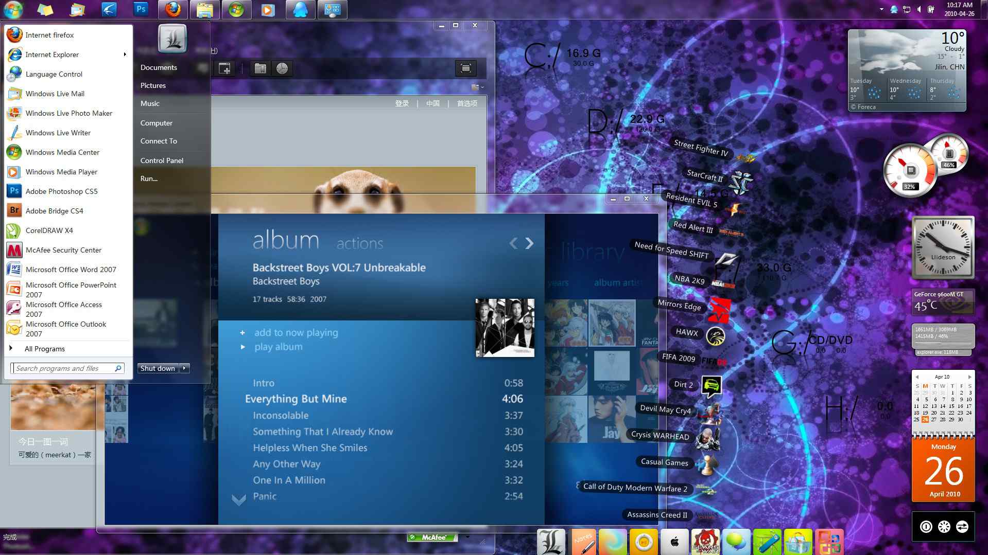Image resolution: width=988 pixels, height=555 pixels.
Task: Open McAfee Security Center
Action: (68, 250)
